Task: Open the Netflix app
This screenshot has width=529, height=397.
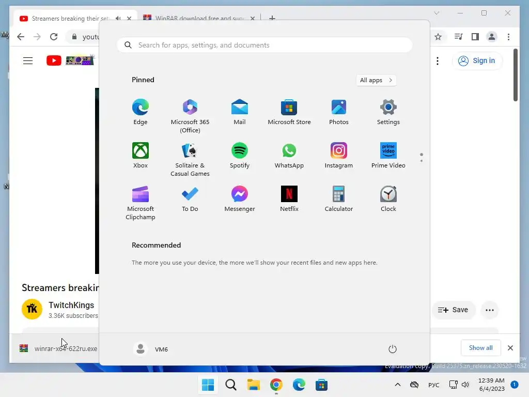Action: pos(289,199)
